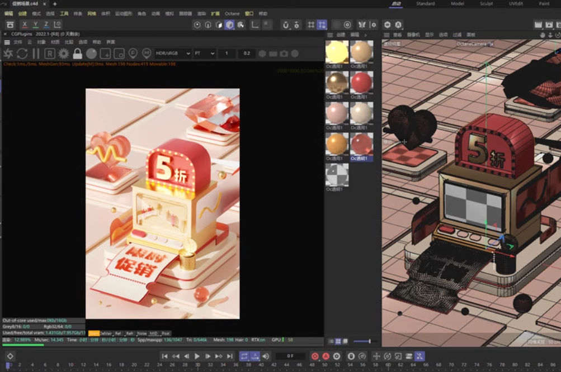
Task: Select the red glossy material sphere thumbnail
Action: 361,82
